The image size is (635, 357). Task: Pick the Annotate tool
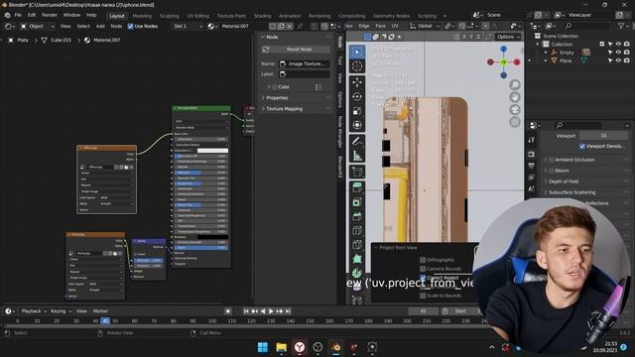357,141
